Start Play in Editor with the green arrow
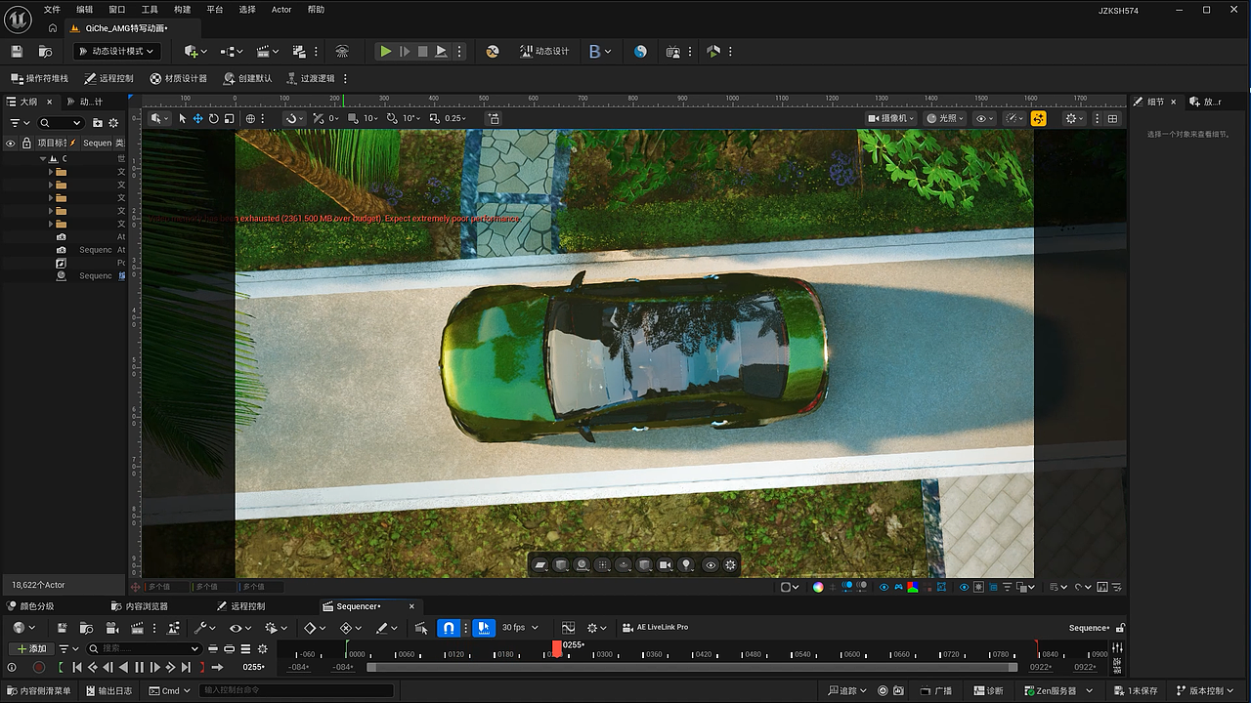The width and height of the screenshot is (1251, 703). coord(386,51)
